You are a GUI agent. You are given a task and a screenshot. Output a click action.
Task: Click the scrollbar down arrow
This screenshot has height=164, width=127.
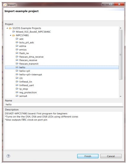120,96
